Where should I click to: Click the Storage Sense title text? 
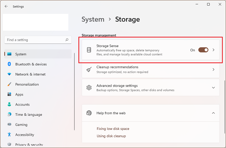(107, 46)
